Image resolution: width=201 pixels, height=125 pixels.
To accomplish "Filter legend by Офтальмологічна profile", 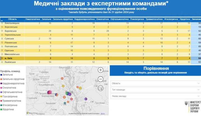I will pos(11,92).
